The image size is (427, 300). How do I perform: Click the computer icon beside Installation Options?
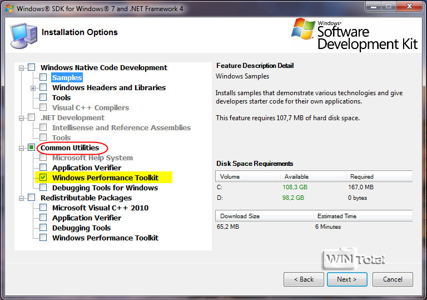[x=24, y=36]
